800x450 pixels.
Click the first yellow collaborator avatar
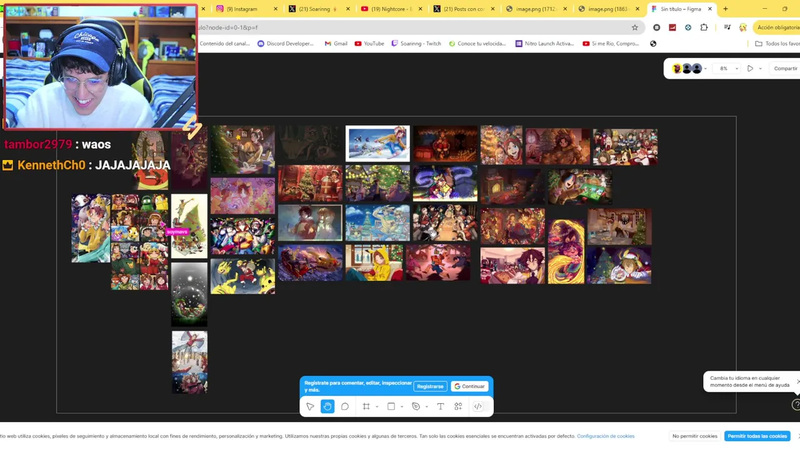(x=676, y=69)
